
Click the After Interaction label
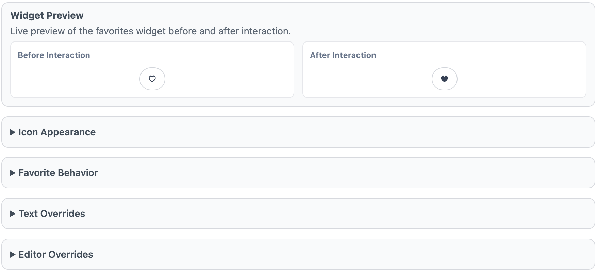click(x=343, y=55)
